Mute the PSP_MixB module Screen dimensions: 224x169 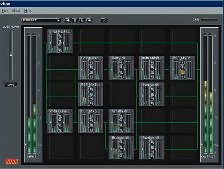(91, 99)
